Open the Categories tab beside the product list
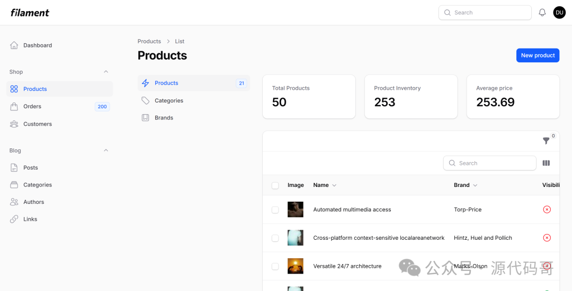 [x=168, y=100]
